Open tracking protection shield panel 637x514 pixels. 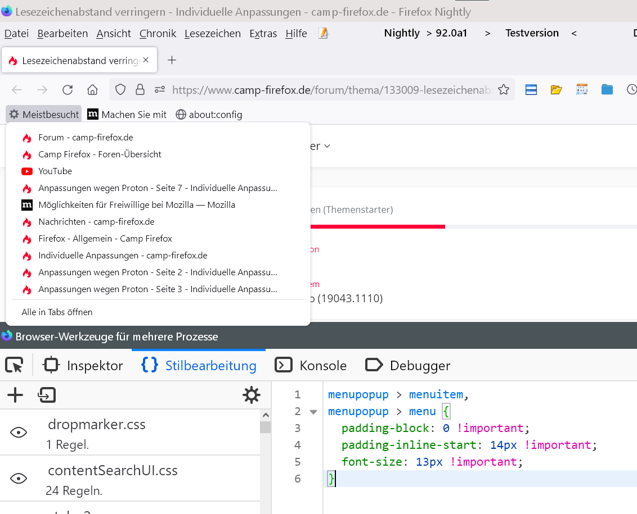(x=120, y=90)
